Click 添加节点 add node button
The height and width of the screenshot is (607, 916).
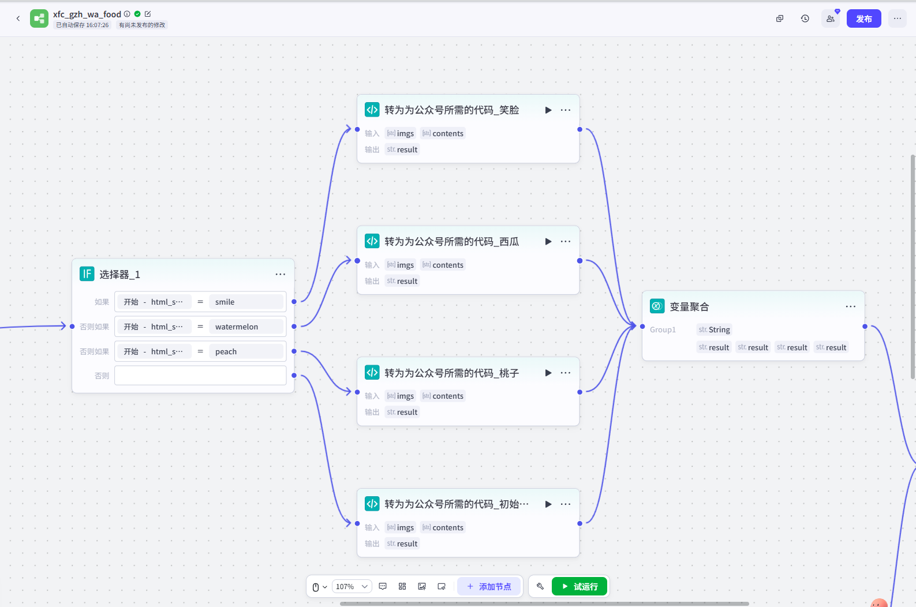pos(489,587)
